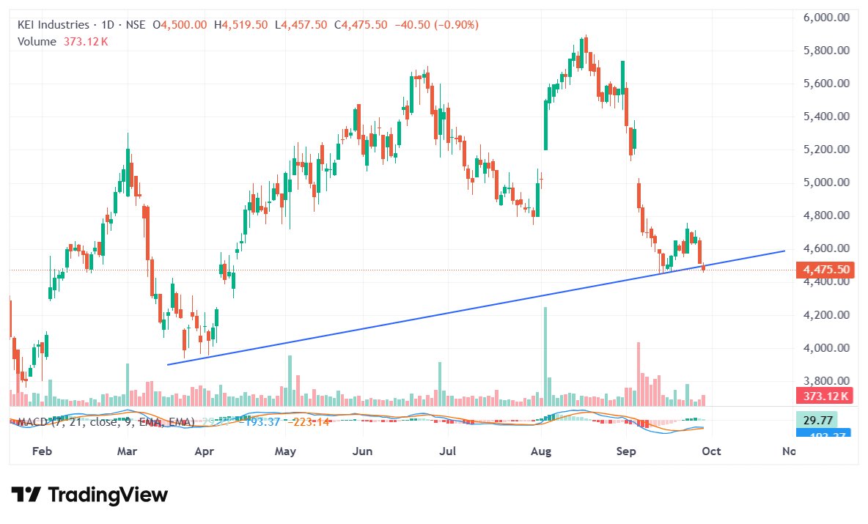Click the change value −40.50 (−0.90%)
The height and width of the screenshot is (524, 868).
click(437, 25)
